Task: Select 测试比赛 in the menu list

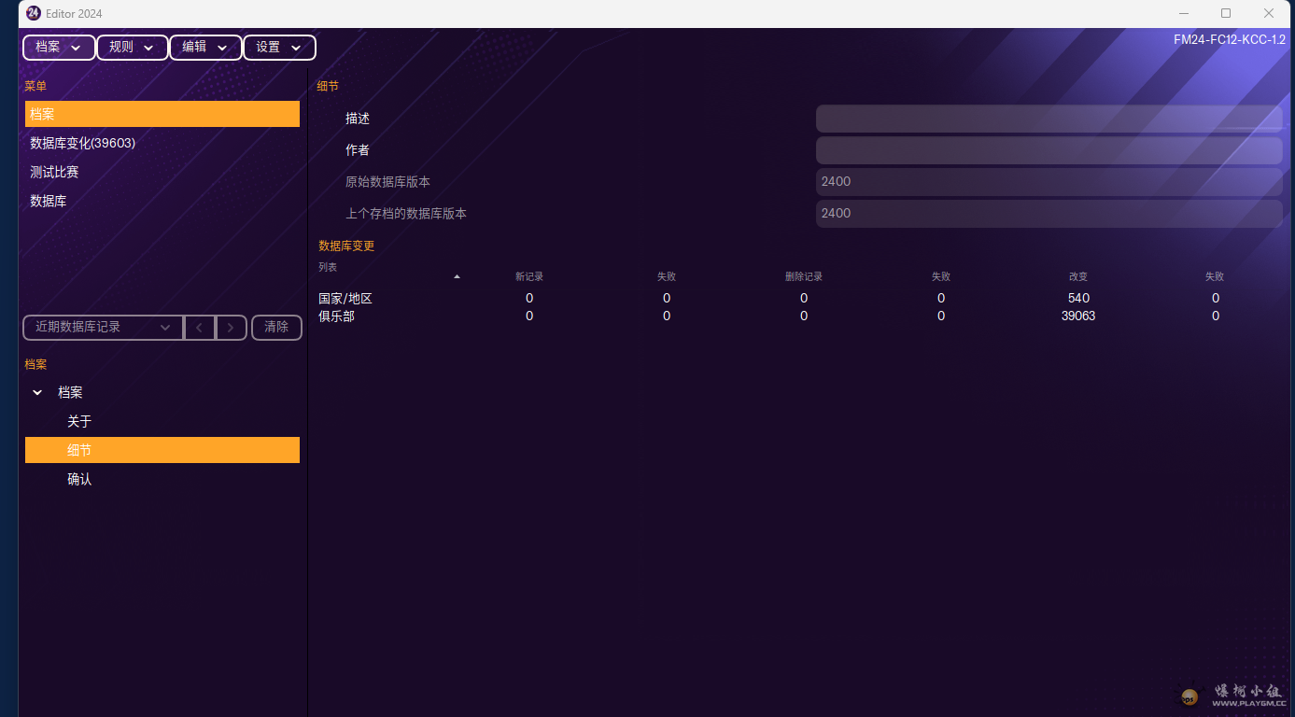Action: pos(54,172)
